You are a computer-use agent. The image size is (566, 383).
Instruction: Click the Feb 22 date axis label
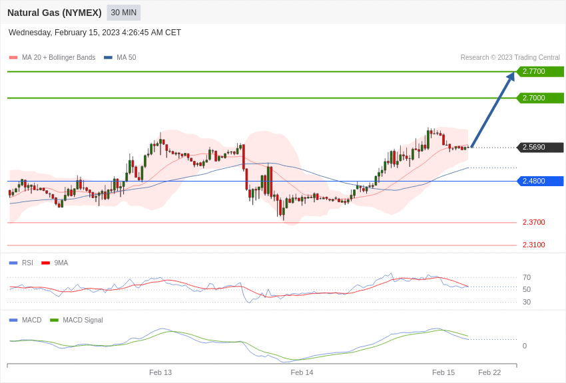(x=489, y=372)
